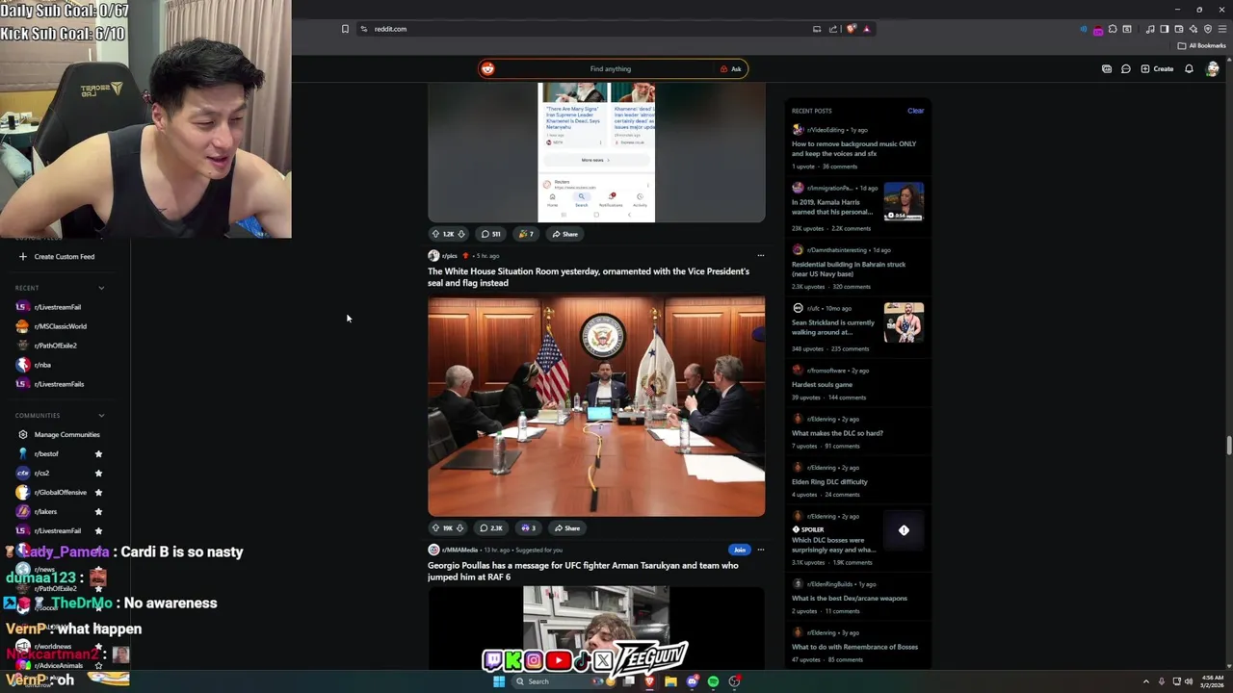
Task: Collapse the Recent section in sidebar
Action: [x=101, y=288]
